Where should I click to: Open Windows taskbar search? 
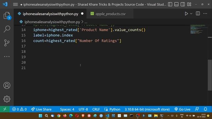(x=46, y=116)
